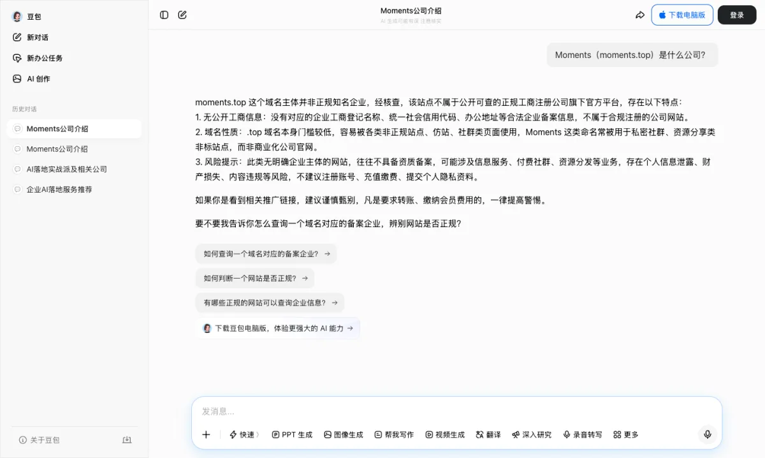Select 录音转写 tool
The height and width of the screenshot is (458, 765).
[x=583, y=434]
